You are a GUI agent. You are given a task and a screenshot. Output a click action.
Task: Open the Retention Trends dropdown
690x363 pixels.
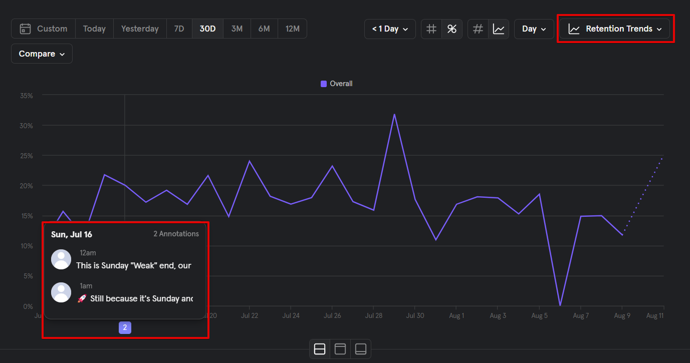pyautogui.click(x=615, y=29)
